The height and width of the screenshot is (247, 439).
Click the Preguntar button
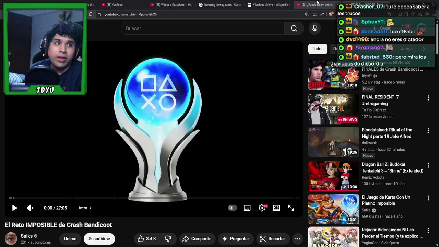[236, 239]
